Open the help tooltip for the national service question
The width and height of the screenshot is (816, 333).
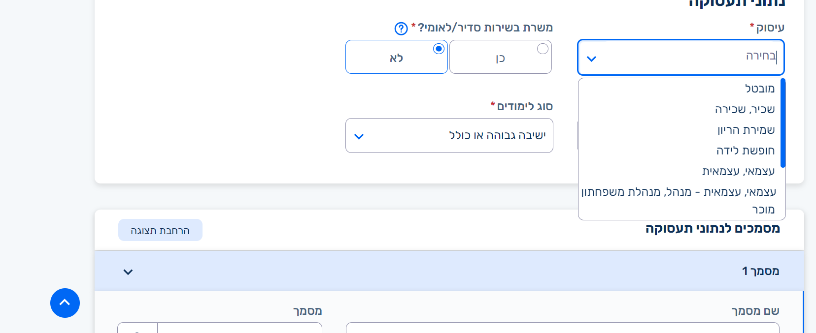400,29
